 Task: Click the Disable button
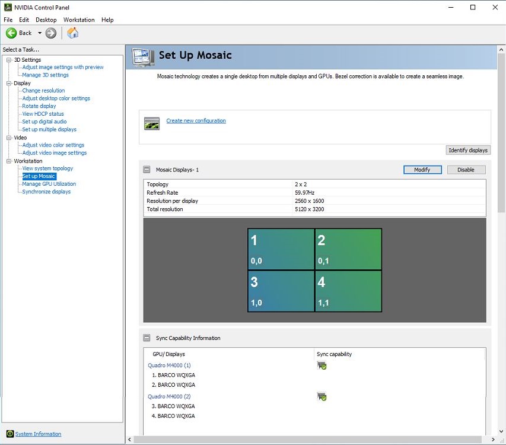(466, 170)
